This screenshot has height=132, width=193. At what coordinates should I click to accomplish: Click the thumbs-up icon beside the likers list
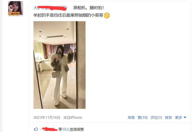point(36,129)
